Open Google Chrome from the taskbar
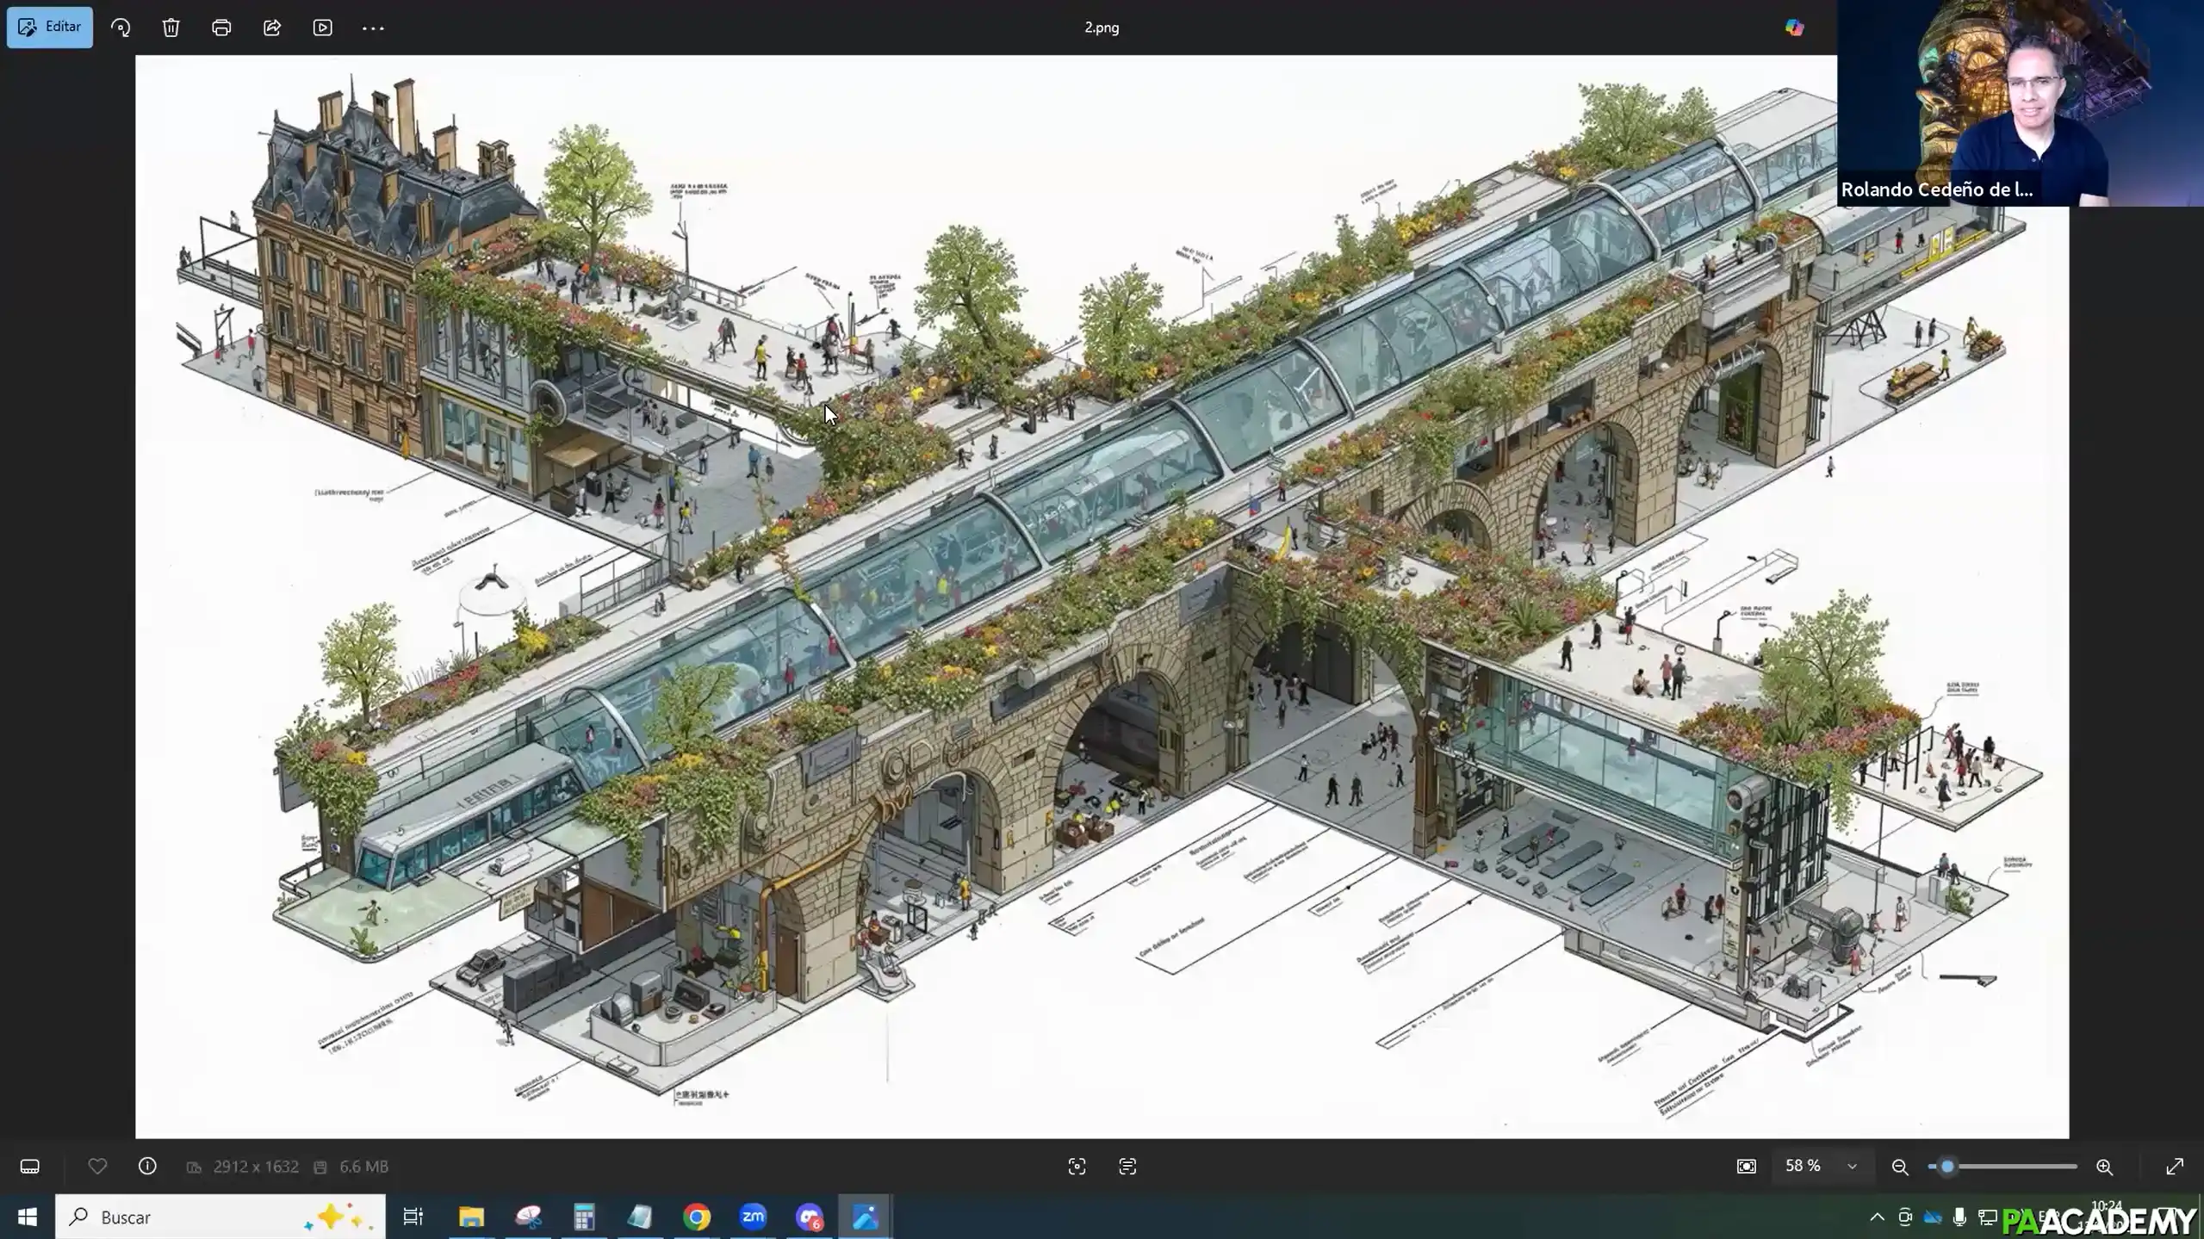 click(x=697, y=1217)
